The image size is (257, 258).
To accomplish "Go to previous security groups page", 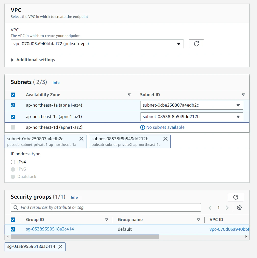I will (x=210, y=208).
